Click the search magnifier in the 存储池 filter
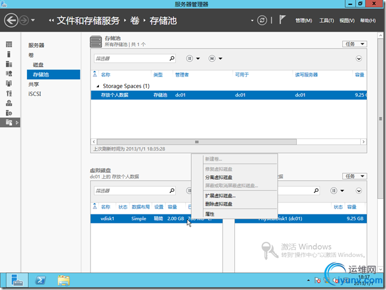The width and height of the screenshot is (386, 290). (172, 59)
